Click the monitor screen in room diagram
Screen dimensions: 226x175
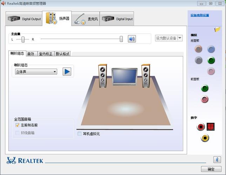click(x=125, y=77)
